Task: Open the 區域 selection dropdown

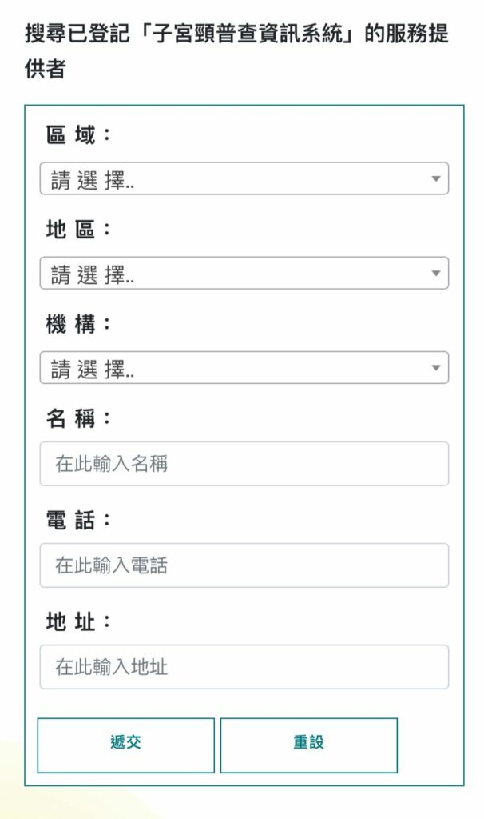Action: pos(242,178)
